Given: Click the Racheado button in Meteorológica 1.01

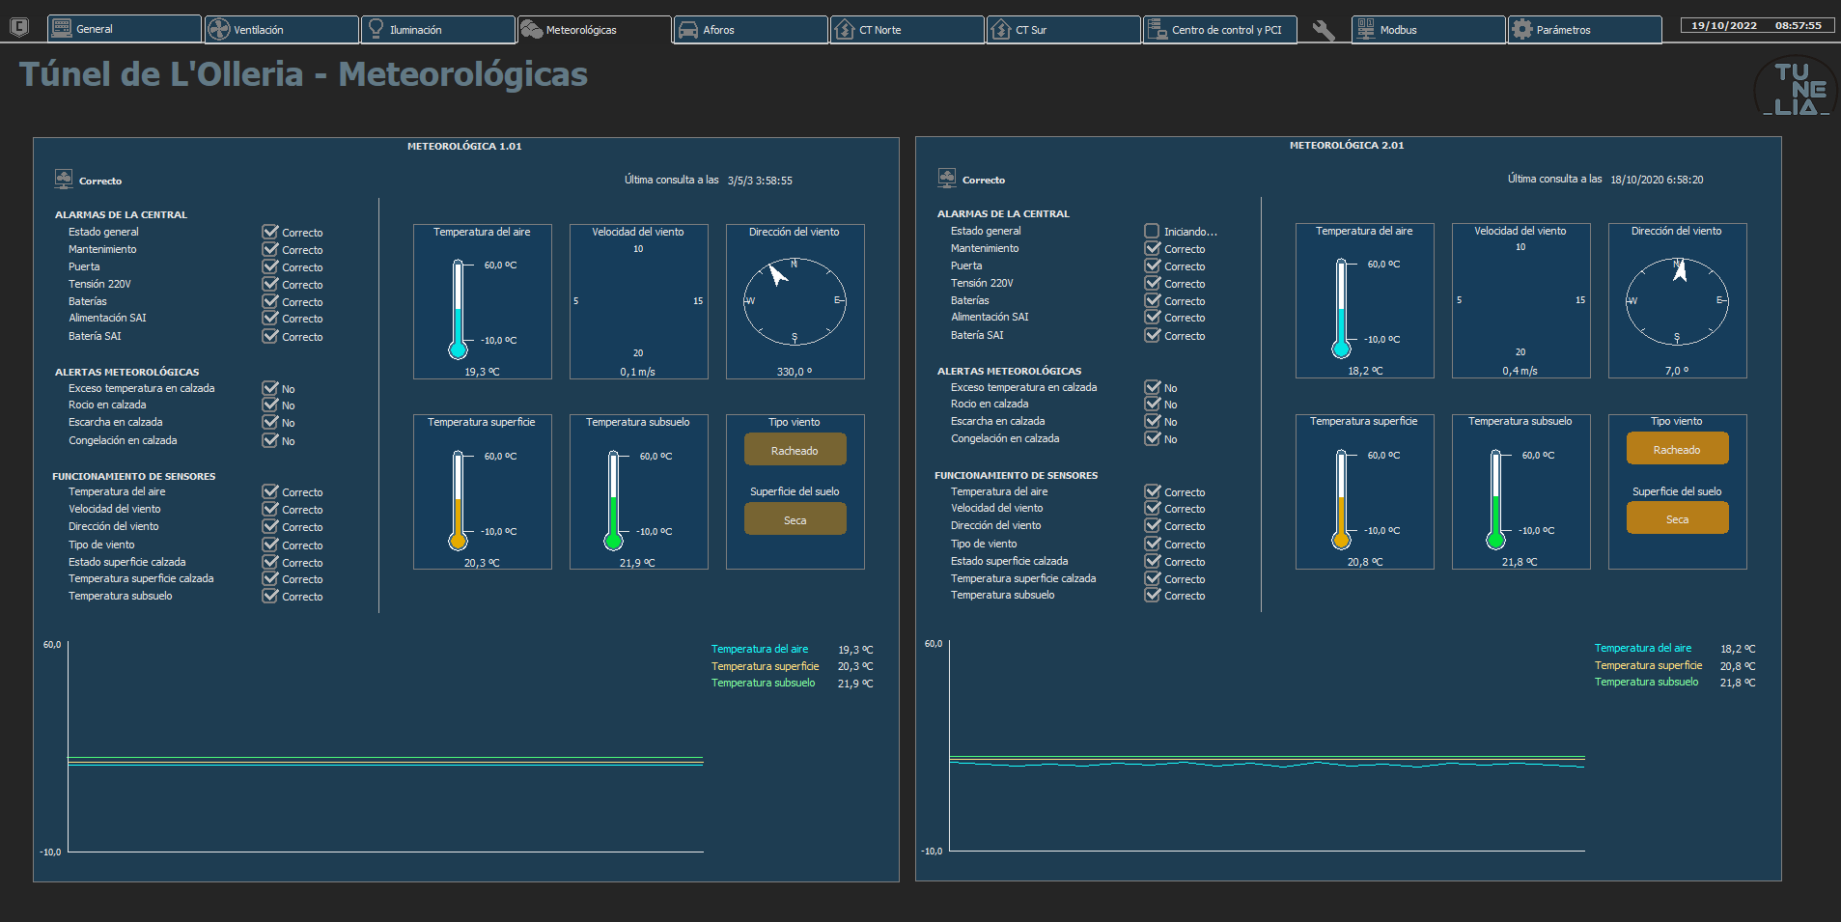Looking at the screenshot, I should tap(795, 450).
